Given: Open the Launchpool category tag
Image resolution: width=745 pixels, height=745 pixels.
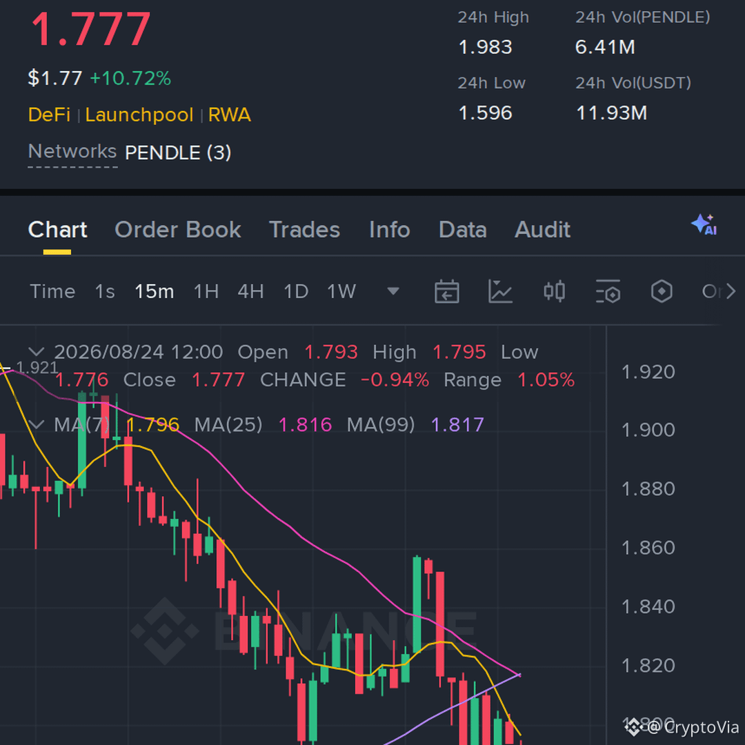Looking at the screenshot, I should point(139,115).
